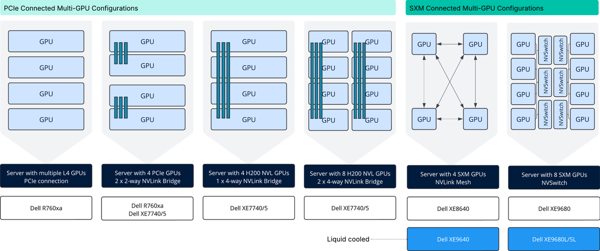The height and width of the screenshot is (251, 600).
Task: Click the blue Dell XE9680L/5L box
Action: click(x=553, y=239)
